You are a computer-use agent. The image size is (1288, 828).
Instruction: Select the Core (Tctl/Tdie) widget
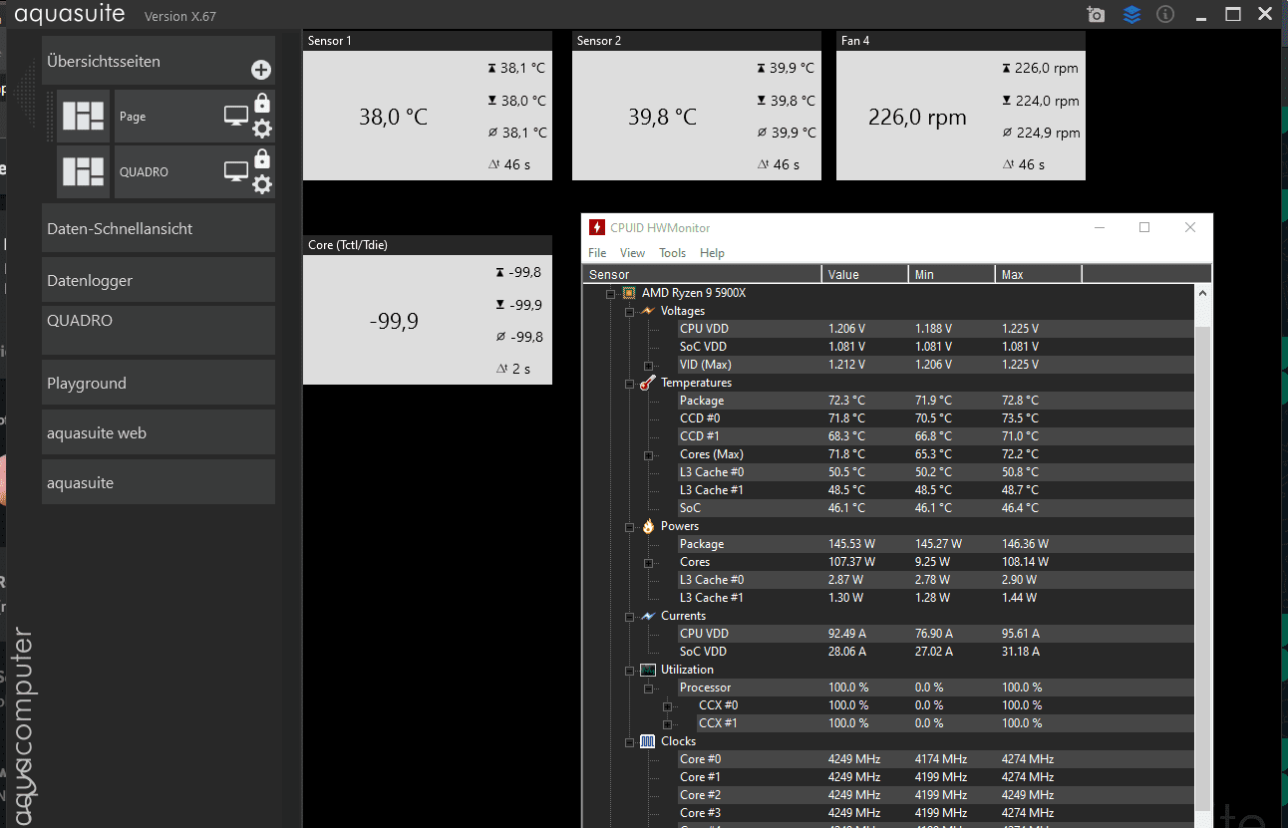(428, 310)
